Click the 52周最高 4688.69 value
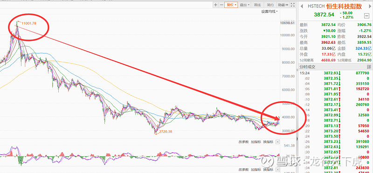The image size is (373, 173). (x=328, y=60)
